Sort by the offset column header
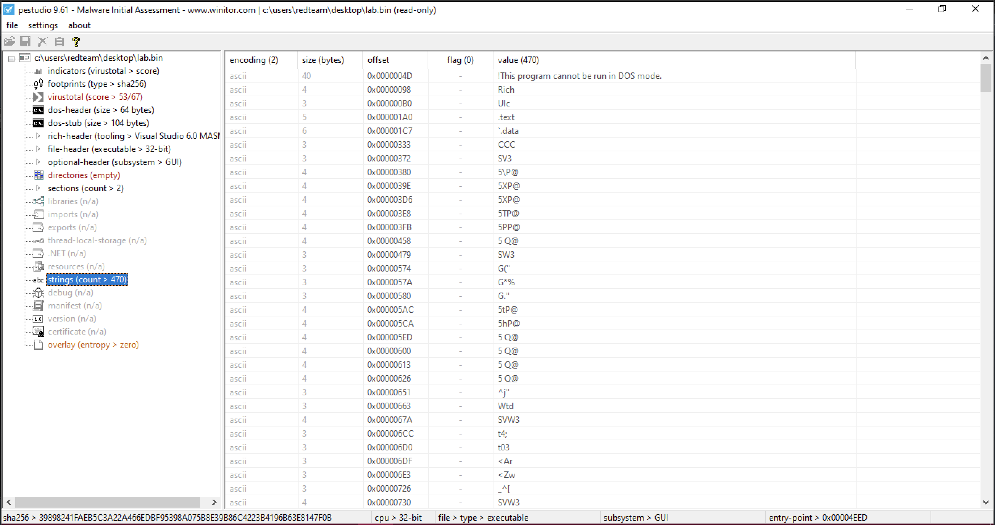The height and width of the screenshot is (525, 995). coord(396,60)
